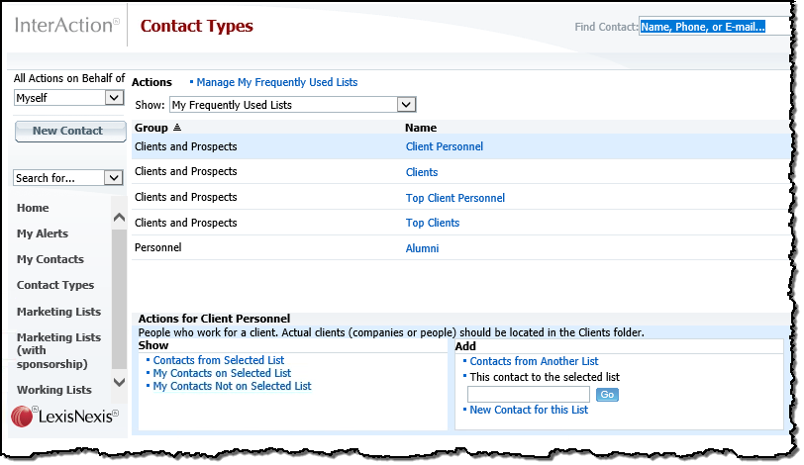Screen dimensions: 804x465
Task: Click the sidebar scroll-up chevron
Action: coord(119,217)
